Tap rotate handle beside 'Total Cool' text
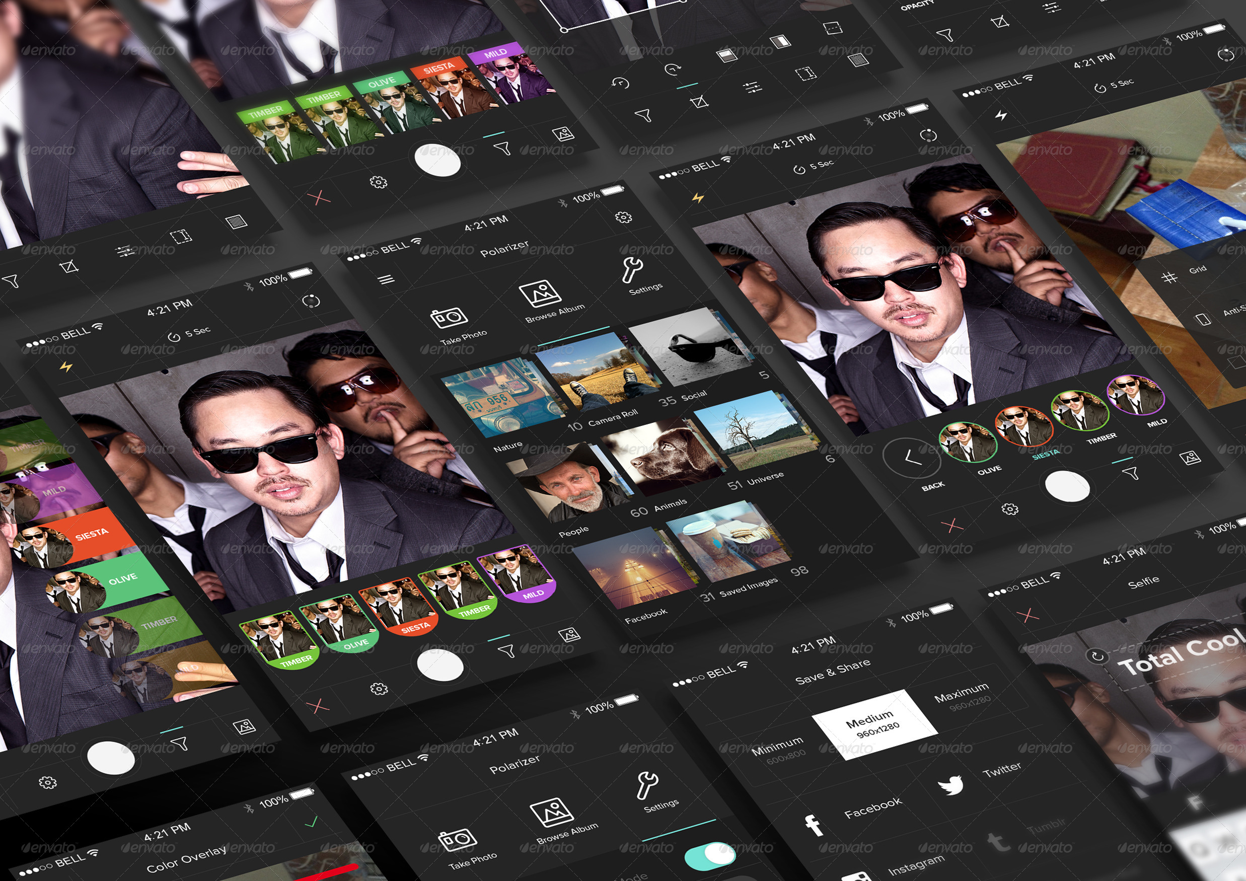This screenshot has width=1246, height=881. (x=1097, y=656)
